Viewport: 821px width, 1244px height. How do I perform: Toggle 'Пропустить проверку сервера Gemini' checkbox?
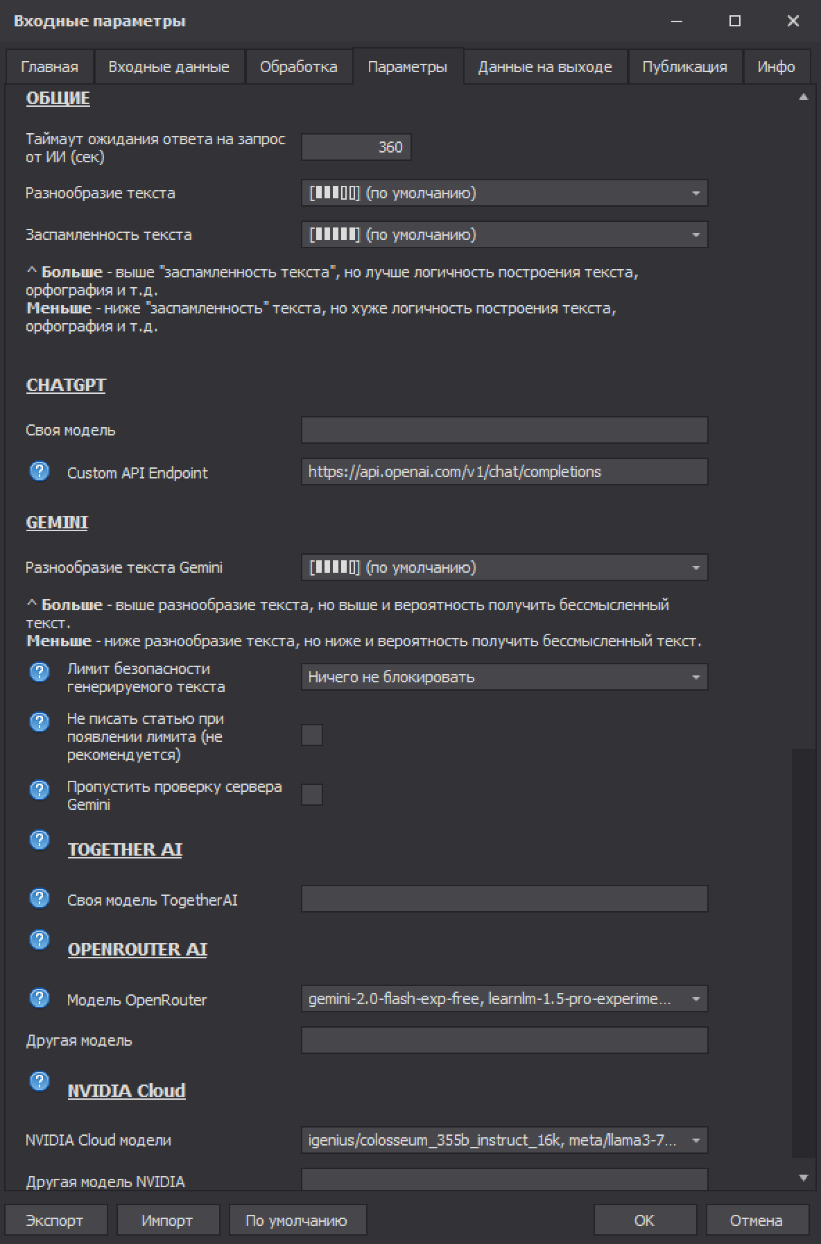click(x=312, y=795)
